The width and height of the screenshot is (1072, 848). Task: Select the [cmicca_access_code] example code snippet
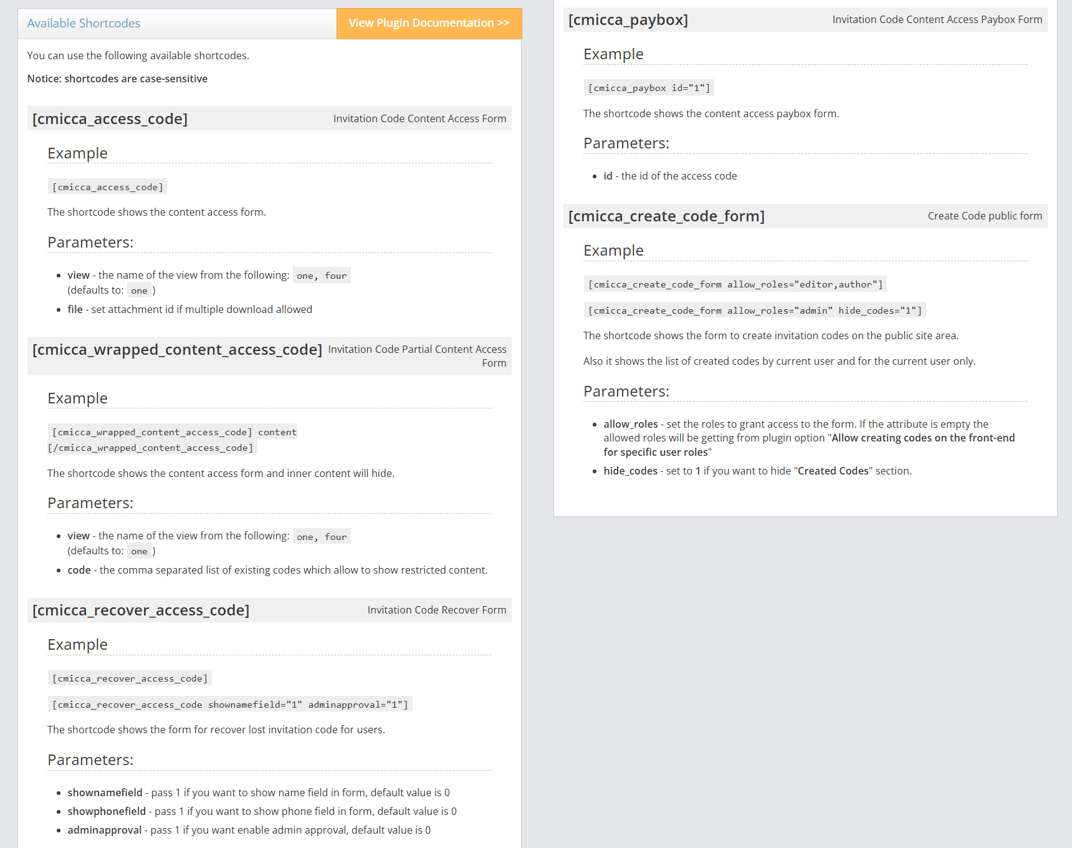pos(107,187)
